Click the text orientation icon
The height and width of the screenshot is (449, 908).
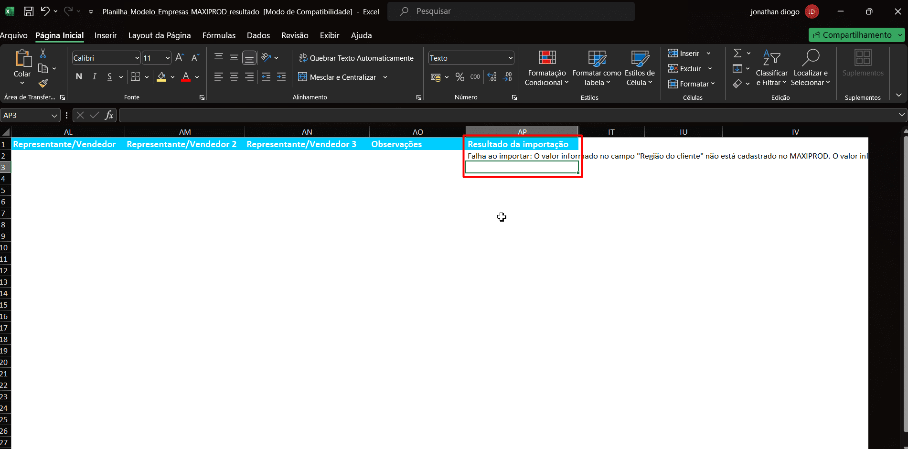266,57
